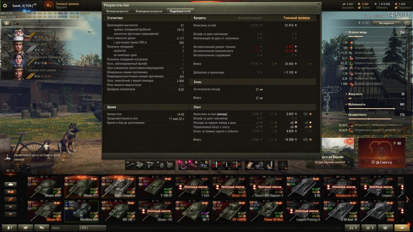Expand the Мобильность parameters section

pos(356,104)
